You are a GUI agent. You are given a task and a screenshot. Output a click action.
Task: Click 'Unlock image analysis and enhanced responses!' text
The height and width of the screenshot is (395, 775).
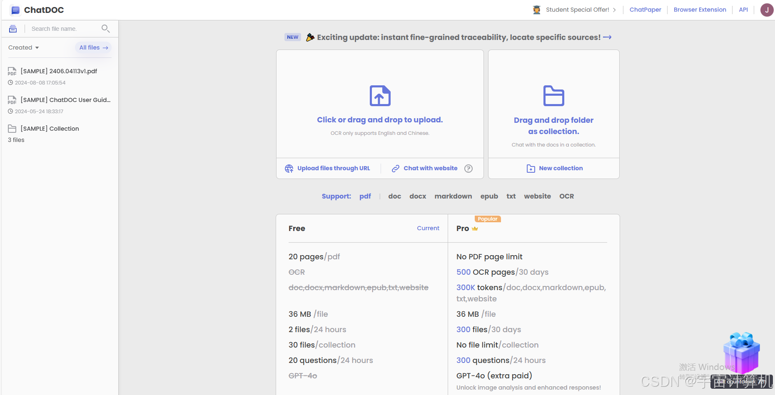[528, 388]
